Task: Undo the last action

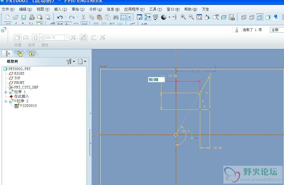Action: click(60, 17)
